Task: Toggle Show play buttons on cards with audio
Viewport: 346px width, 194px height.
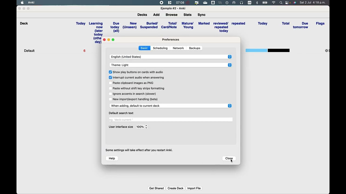Action: pos(110,72)
